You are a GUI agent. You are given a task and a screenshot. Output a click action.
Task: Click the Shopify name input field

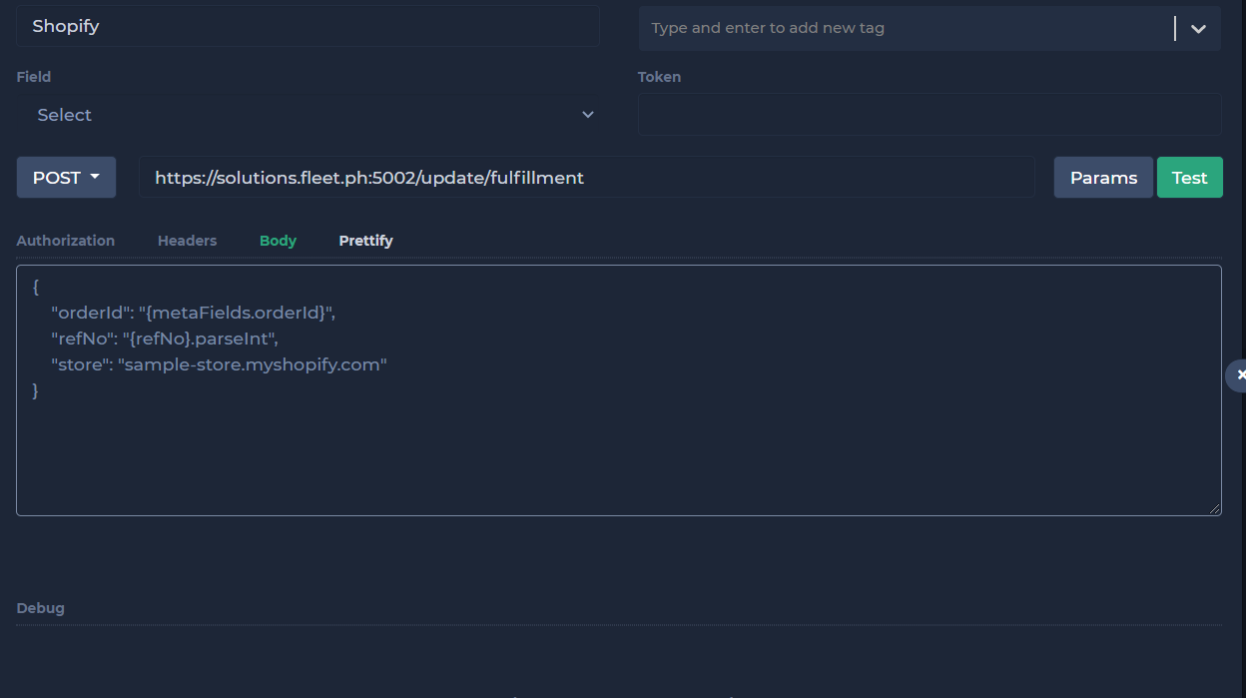click(x=308, y=26)
